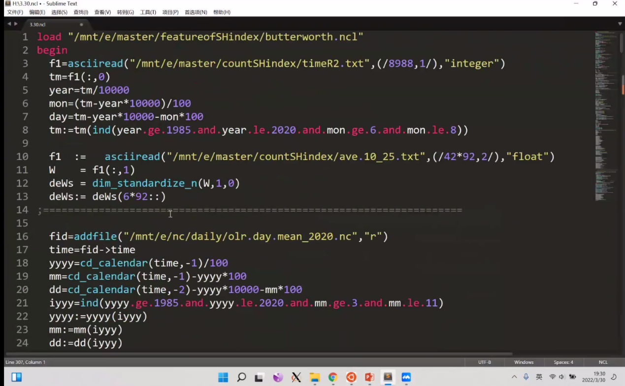Open File Explorer from the taskbar
The height and width of the screenshot is (386, 625).
coord(315,377)
